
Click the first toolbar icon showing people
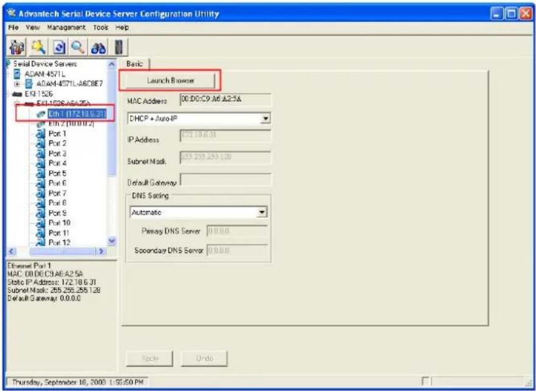coord(17,47)
